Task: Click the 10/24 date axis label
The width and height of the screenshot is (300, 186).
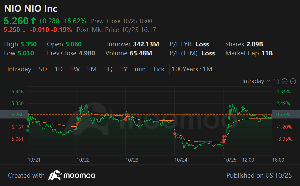Action: point(181,160)
